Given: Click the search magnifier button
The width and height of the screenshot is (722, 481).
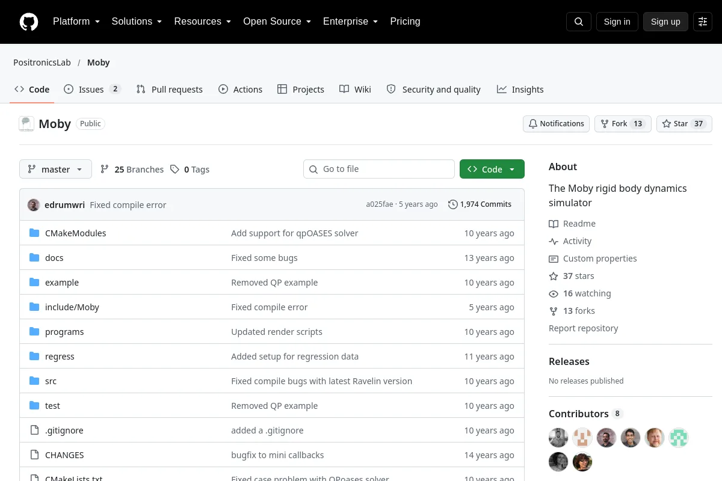Looking at the screenshot, I should pyautogui.click(x=579, y=22).
